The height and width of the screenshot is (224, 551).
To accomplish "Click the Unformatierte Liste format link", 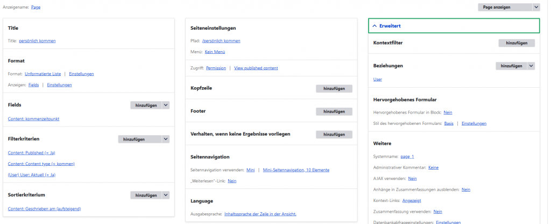I will pyautogui.click(x=43, y=74).
